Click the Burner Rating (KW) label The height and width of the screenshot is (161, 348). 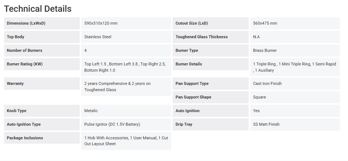tap(24, 64)
